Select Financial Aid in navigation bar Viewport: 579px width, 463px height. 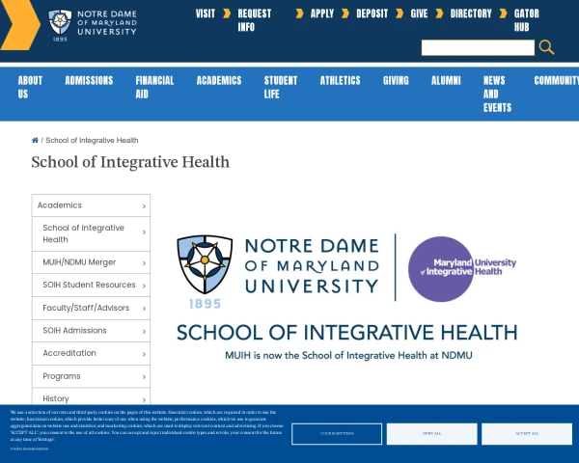point(154,88)
